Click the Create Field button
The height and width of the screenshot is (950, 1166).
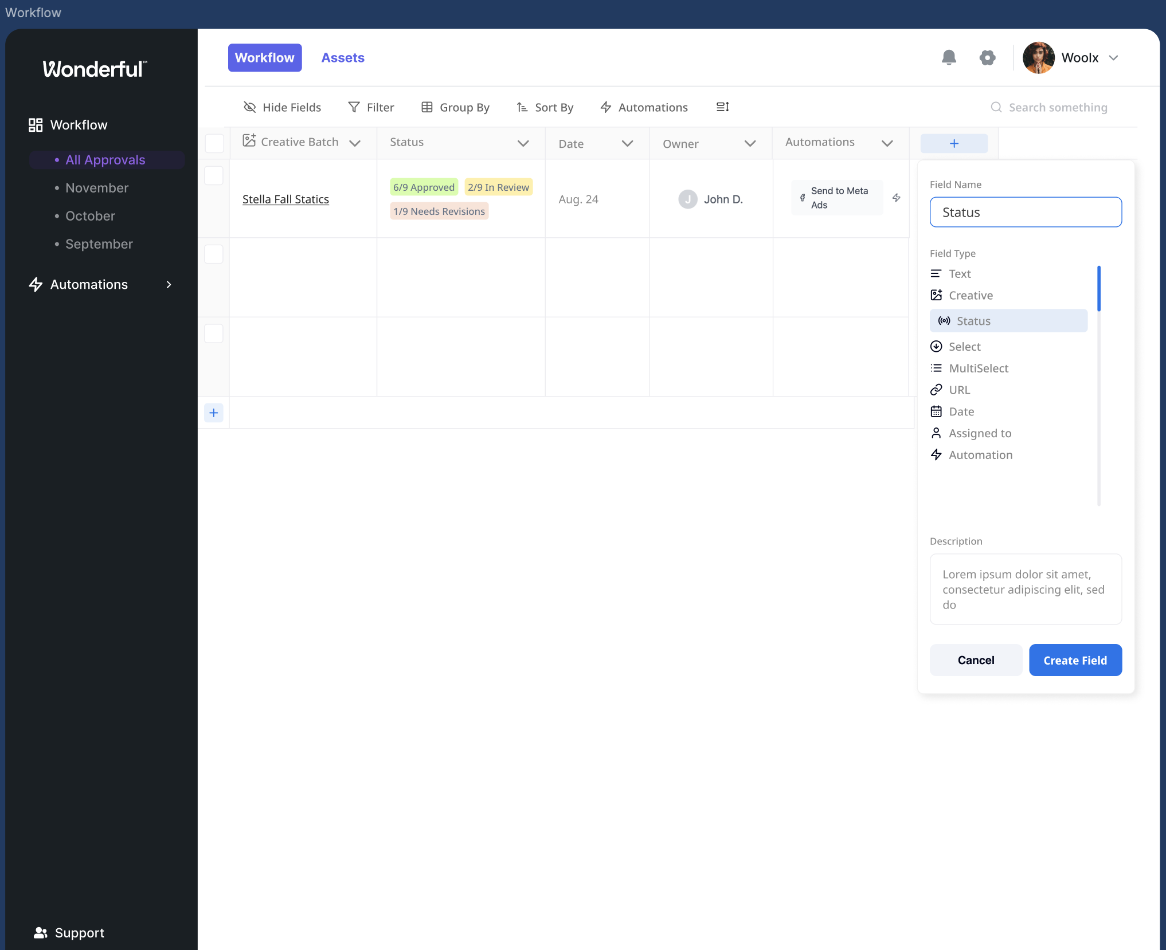click(1075, 660)
